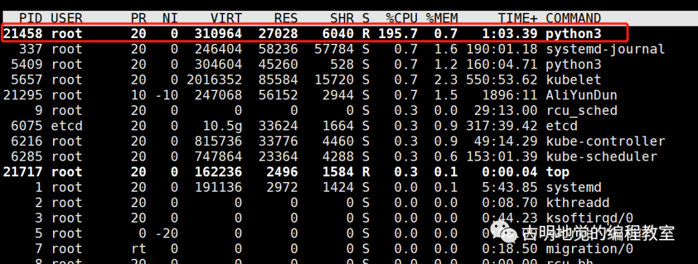Select the 10.5g VIRT value
Image resolution: width=698 pixels, height=264 pixels.
click(222, 126)
